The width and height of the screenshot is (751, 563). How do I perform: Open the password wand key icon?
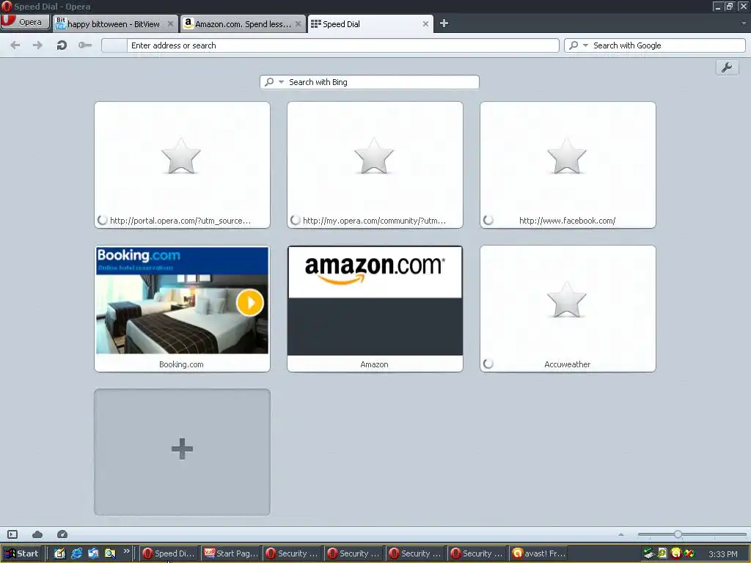85,45
